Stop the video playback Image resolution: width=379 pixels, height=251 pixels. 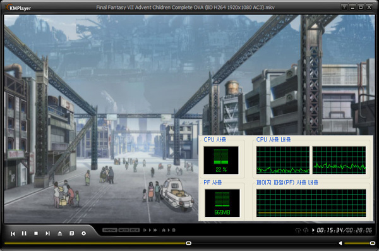(x=36, y=233)
